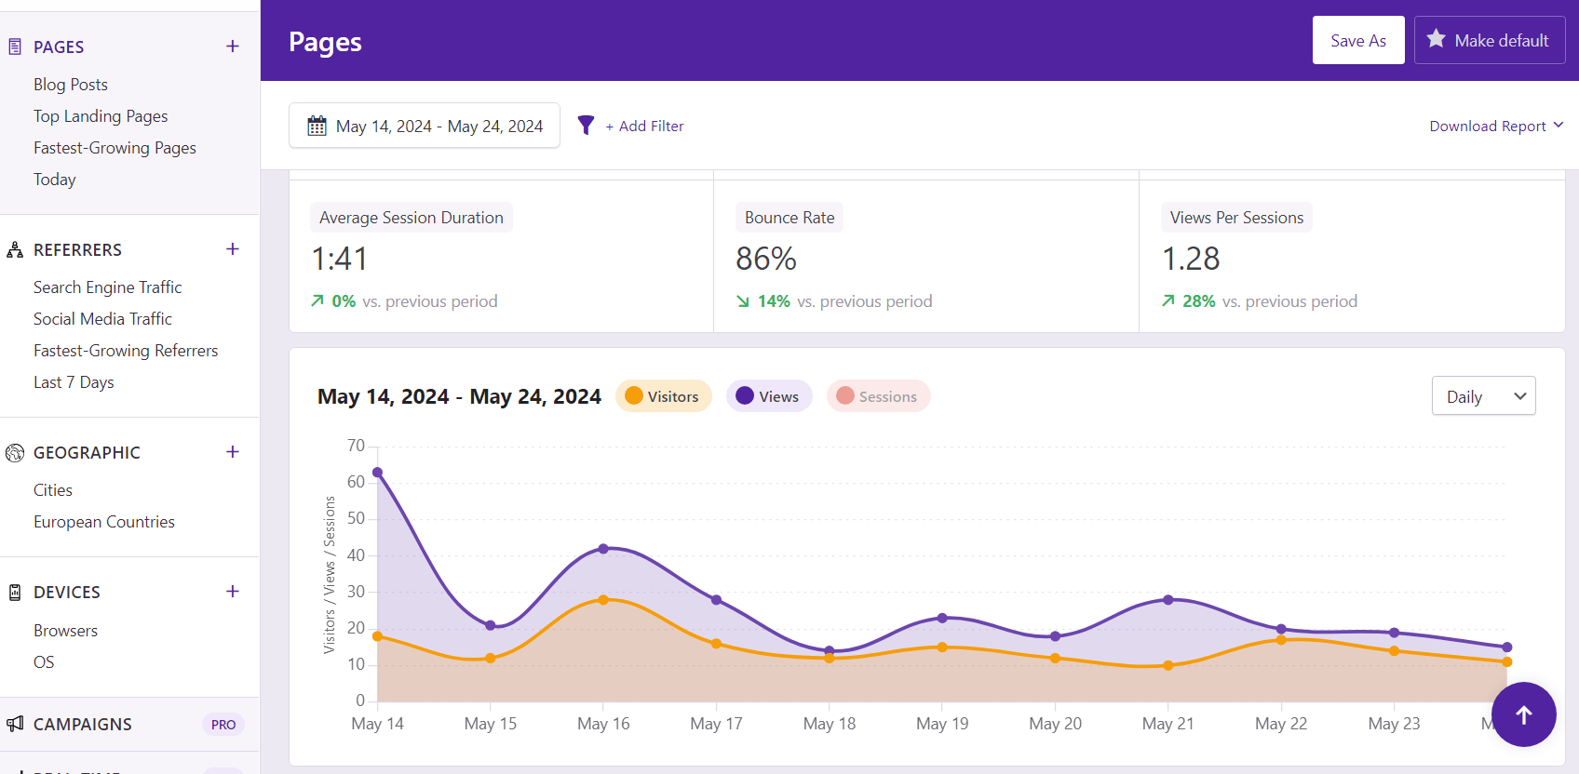Add a new report under Pages
The width and height of the screenshot is (1579, 774).
tap(233, 47)
